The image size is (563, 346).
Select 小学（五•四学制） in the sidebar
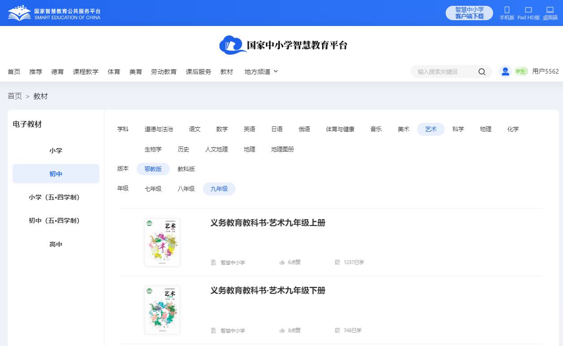click(x=56, y=197)
